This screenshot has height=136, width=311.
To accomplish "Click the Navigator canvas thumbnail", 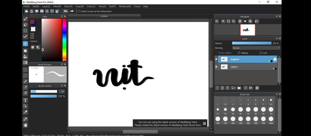I will [248, 30].
